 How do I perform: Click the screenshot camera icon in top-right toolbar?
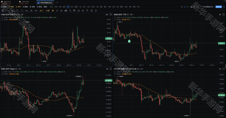pos(182,7)
